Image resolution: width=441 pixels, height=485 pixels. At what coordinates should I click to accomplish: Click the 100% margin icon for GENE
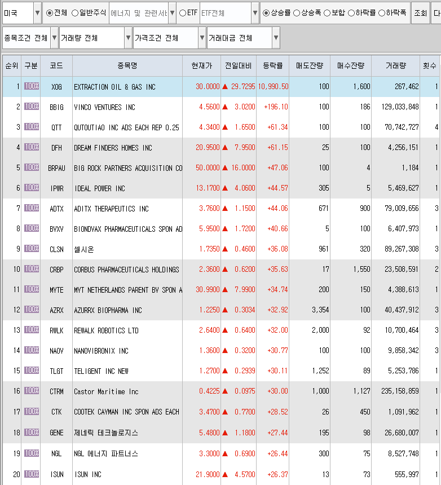coord(32,432)
